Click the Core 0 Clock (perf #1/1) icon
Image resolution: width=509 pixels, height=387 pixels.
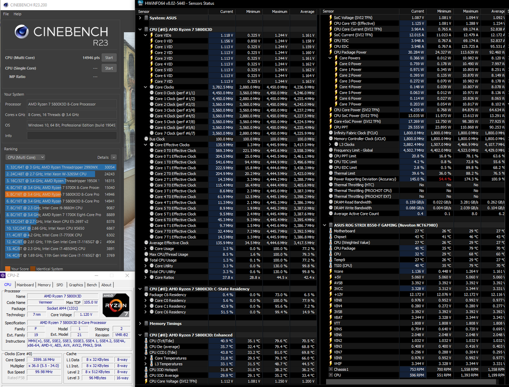151,93
